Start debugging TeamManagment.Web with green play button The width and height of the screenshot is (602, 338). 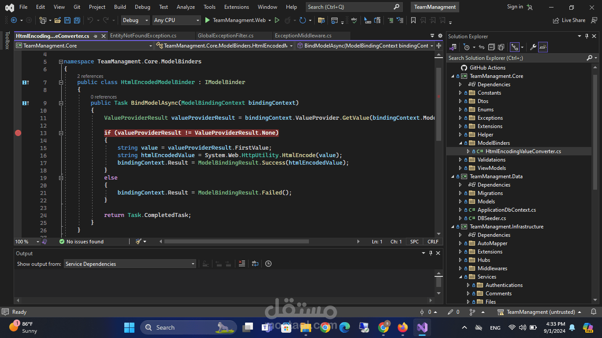click(208, 20)
